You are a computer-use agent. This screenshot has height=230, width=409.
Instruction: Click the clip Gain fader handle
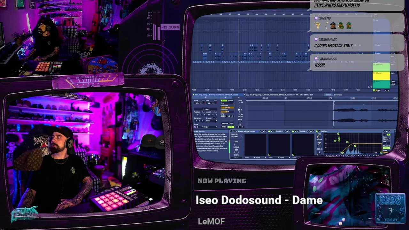[239, 110]
